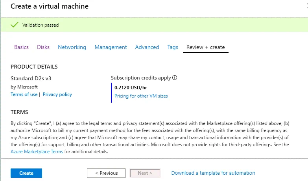The height and width of the screenshot is (181, 308).
Task: Click the Validation passed banner text
Action: (41, 25)
